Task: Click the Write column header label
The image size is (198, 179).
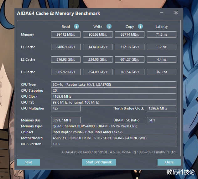Action: [x=98, y=27]
